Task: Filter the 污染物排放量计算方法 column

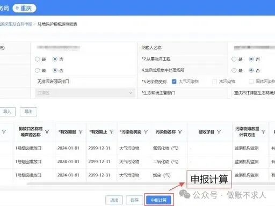Action: pos(263,132)
